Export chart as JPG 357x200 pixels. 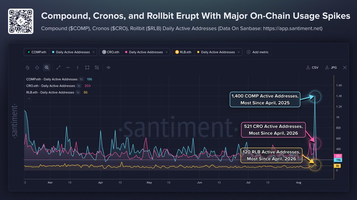coord(331,67)
